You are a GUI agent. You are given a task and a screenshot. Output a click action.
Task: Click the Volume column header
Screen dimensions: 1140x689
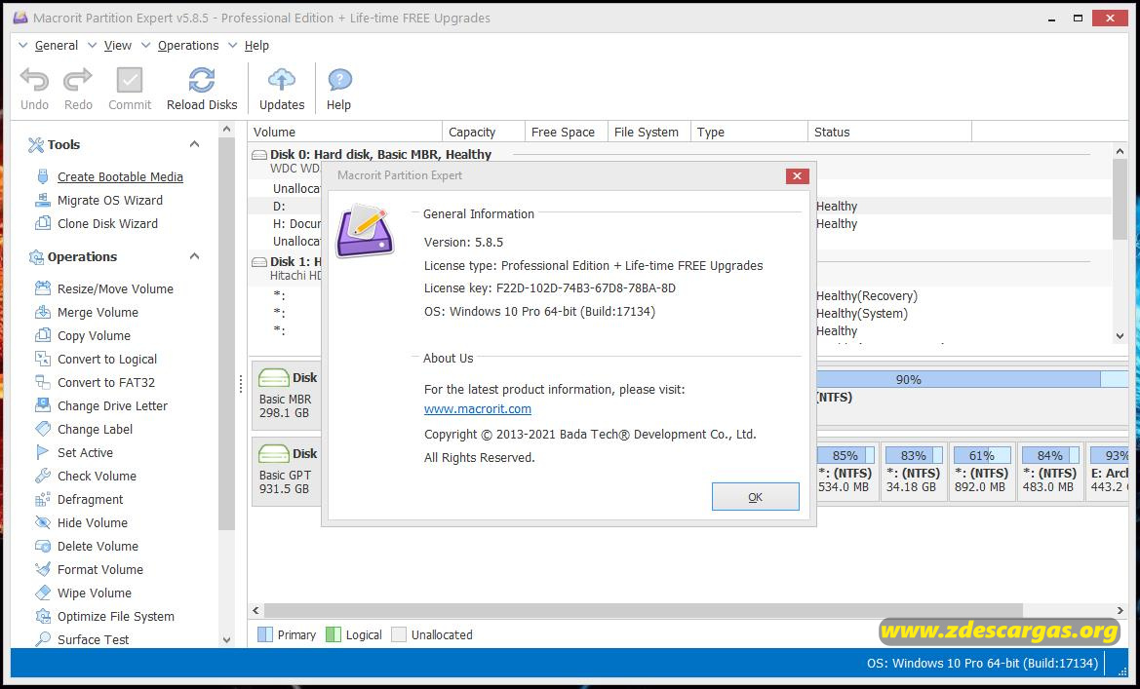tap(344, 133)
